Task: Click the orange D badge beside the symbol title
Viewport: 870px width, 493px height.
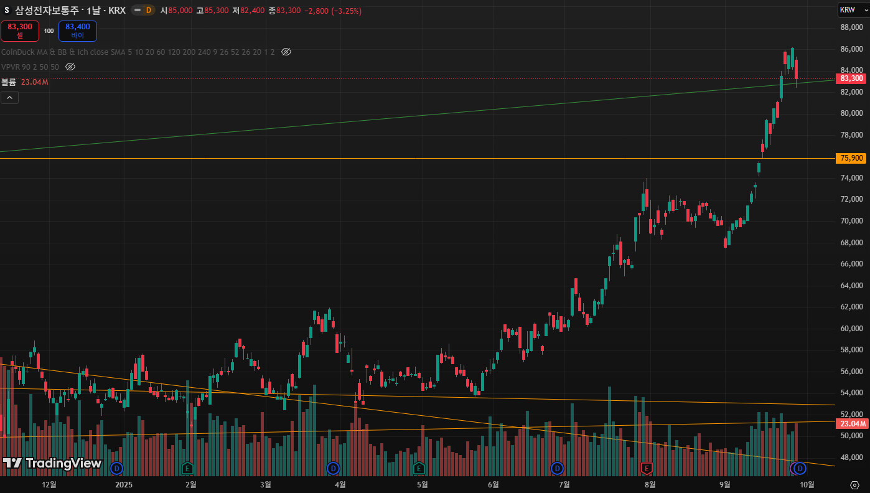Action: pos(149,11)
